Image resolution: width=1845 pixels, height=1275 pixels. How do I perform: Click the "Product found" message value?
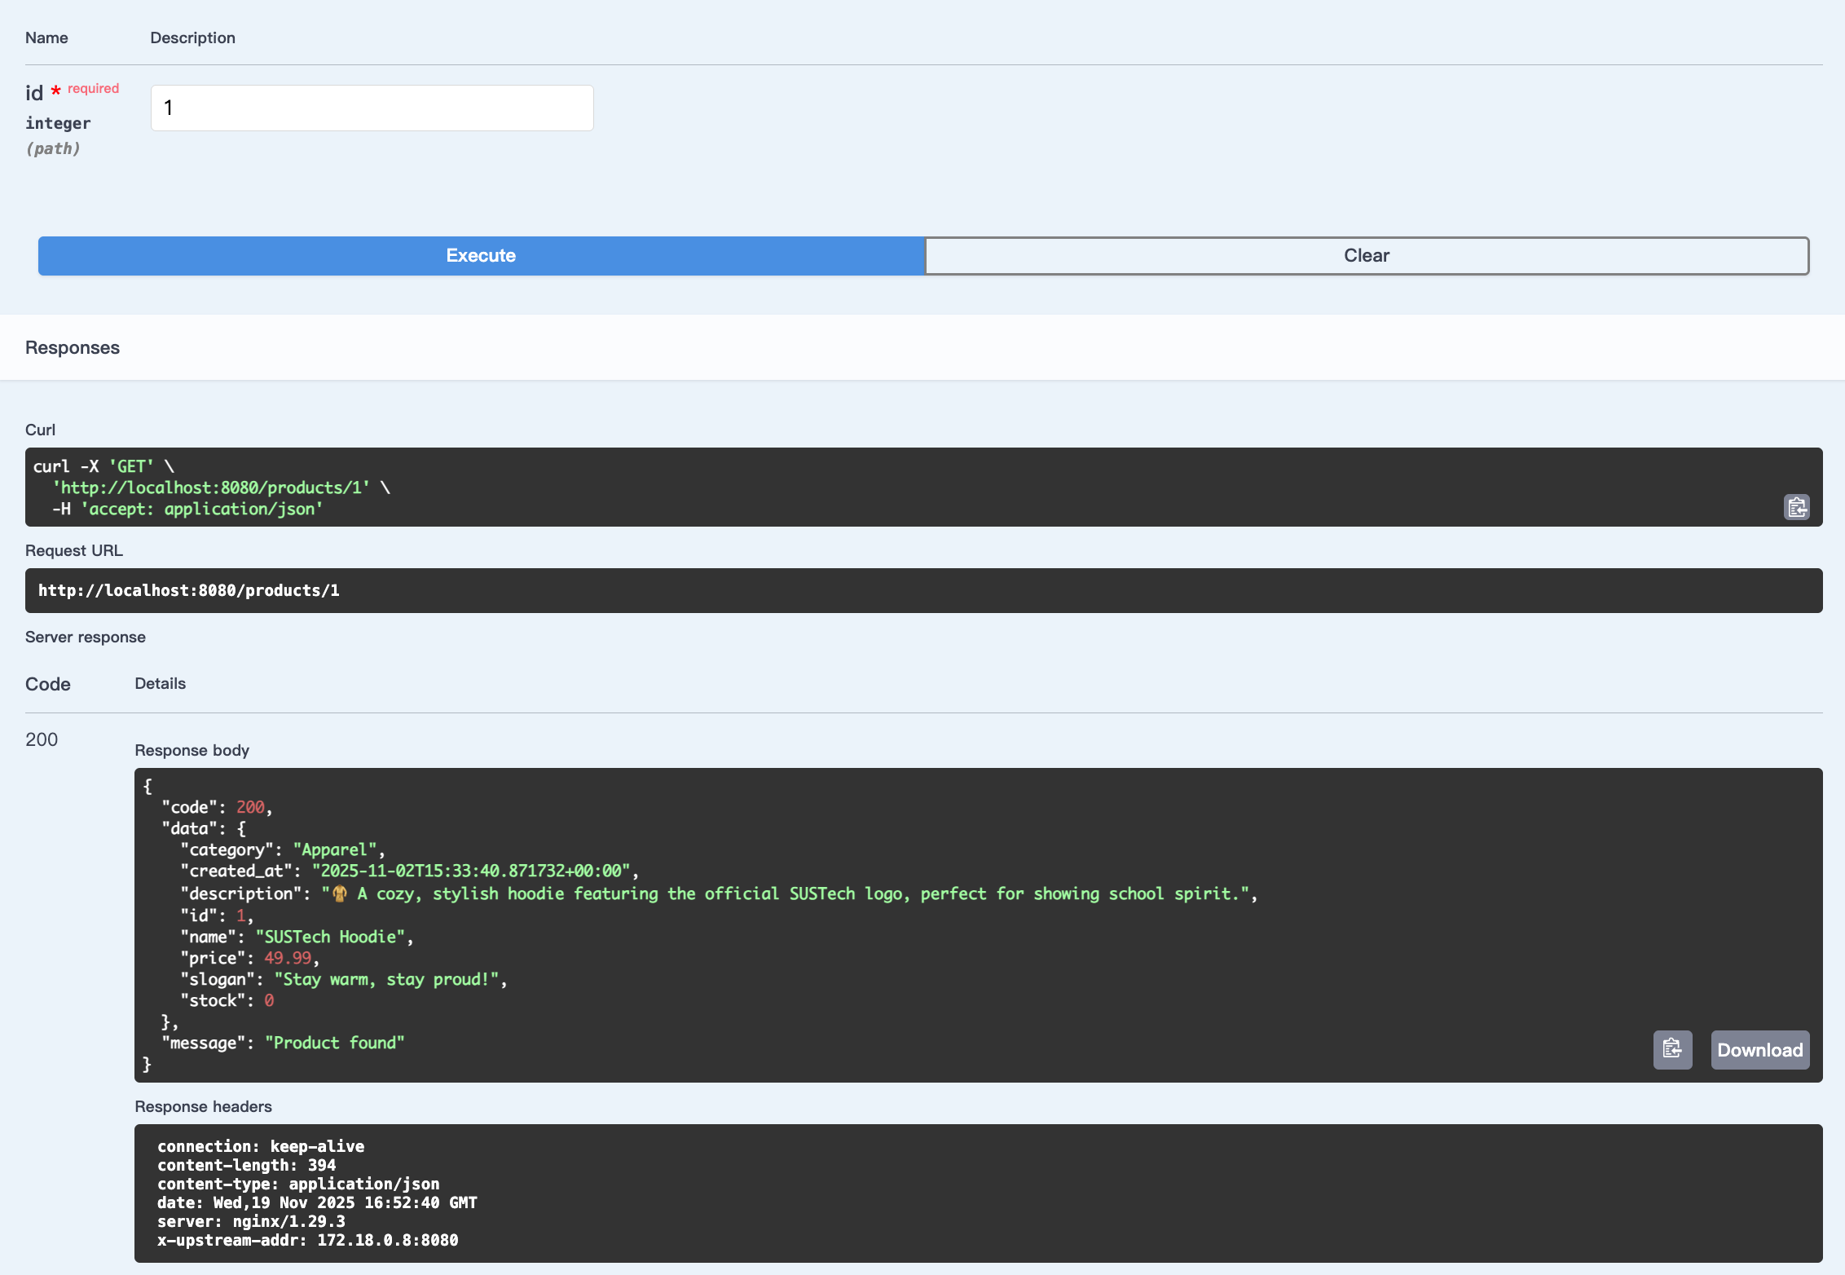pyautogui.click(x=334, y=1043)
